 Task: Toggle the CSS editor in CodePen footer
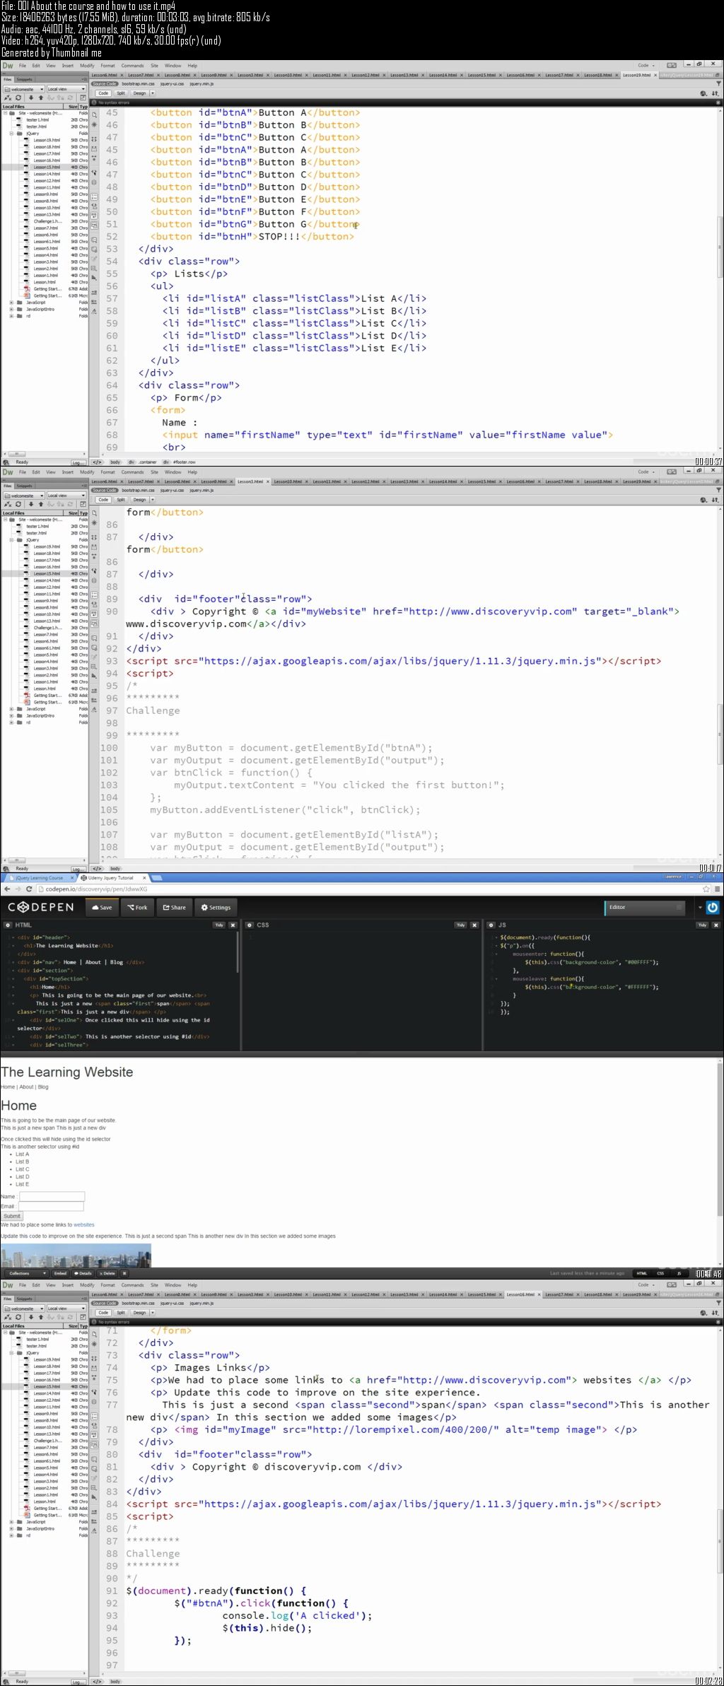(x=660, y=1273)
